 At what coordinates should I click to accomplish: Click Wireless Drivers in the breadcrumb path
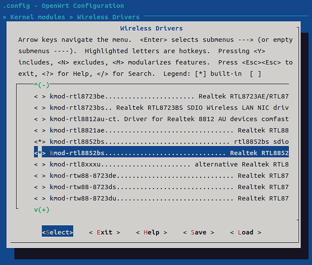click(x=108, y=17)
